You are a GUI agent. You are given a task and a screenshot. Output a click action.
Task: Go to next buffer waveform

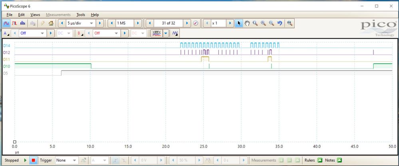pyautogui.click(x=187, y=23)
